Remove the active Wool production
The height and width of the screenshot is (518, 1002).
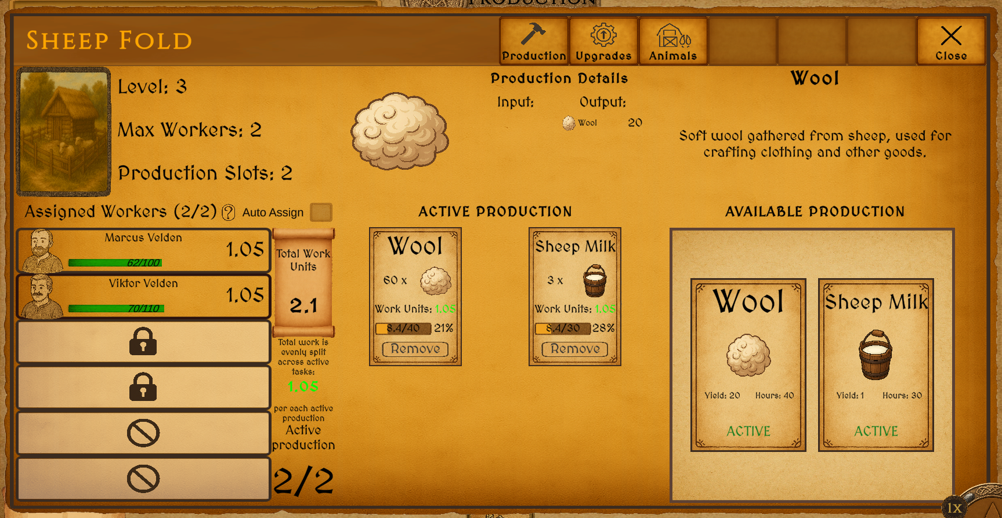415,349
